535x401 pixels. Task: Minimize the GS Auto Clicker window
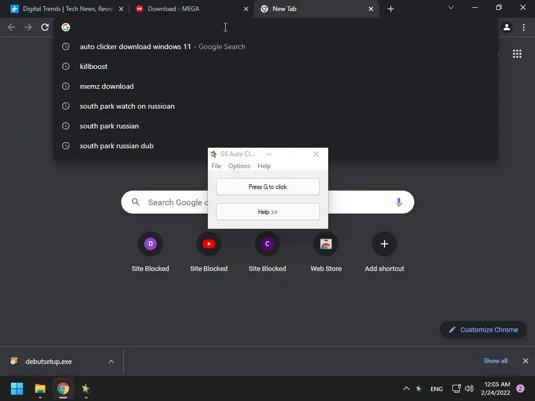tap(269, 154)
